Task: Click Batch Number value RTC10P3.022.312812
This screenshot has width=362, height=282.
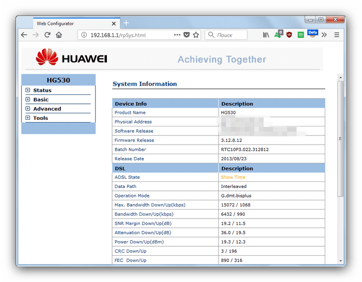Action: [x=245, y=149]
